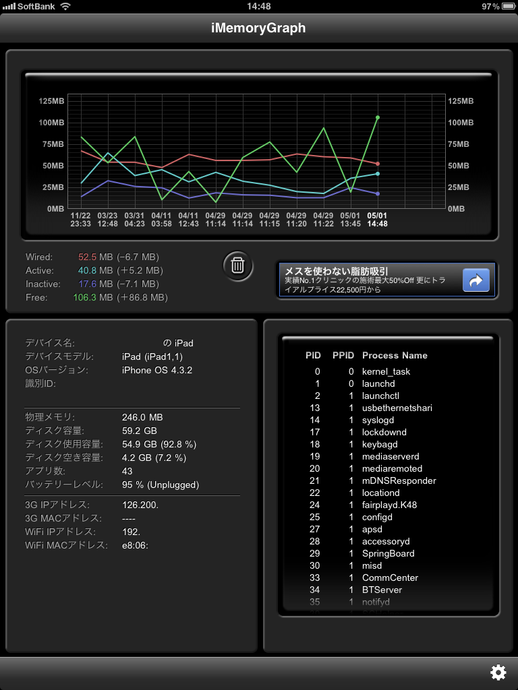Tap the PPID column header
This screenshot has height=690, width=518.
(x=341, y=355)
